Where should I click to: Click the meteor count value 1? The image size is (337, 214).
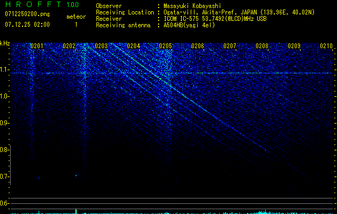coord(76,25)
